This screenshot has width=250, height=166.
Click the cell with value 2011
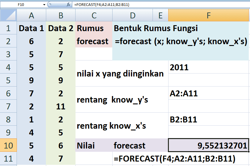pos(209,67)
